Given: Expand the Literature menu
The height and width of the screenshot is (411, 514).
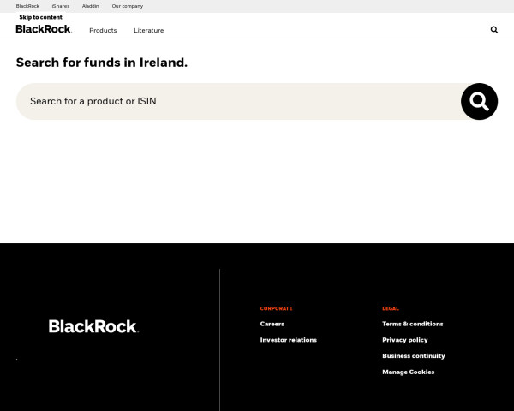Looking at the screenshot, I should pos(148,30).
